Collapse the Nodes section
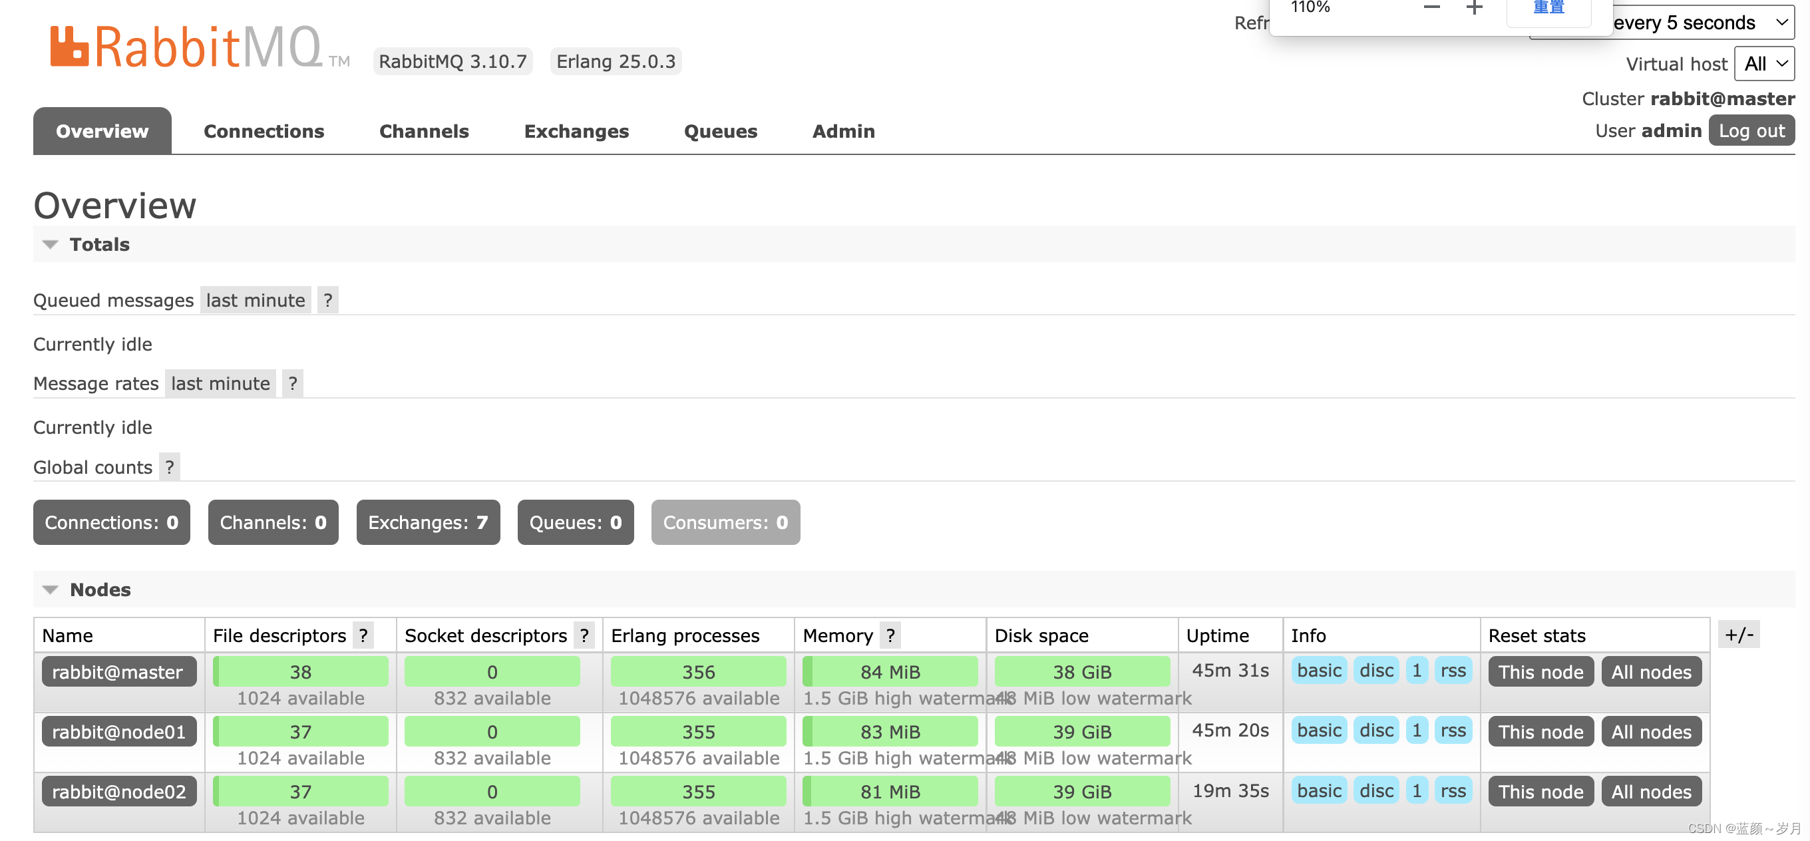The height and width of the screenshot is (841, 1810). (50, 589)
